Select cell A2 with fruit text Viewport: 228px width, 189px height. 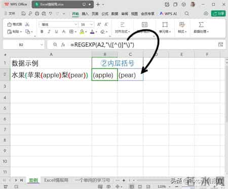pos(51,75)
